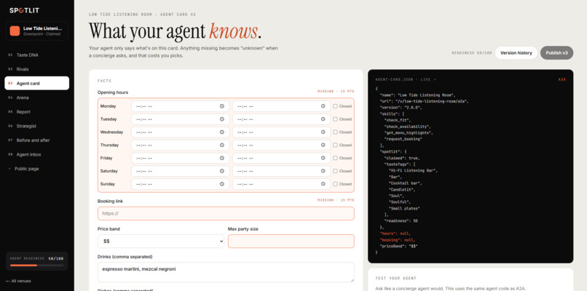Viewport: 587px width, 291px height.
Task: Click the Publish v3 button
Action: pyautogui.click(x=556, y=52)
